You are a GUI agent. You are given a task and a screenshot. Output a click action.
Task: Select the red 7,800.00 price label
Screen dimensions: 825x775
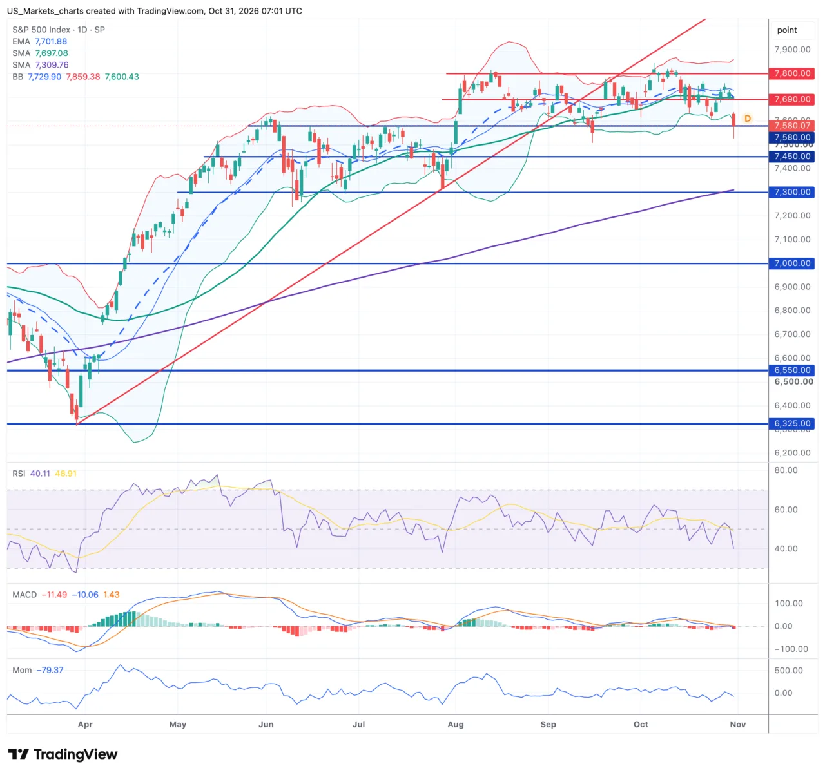point(791,73)
